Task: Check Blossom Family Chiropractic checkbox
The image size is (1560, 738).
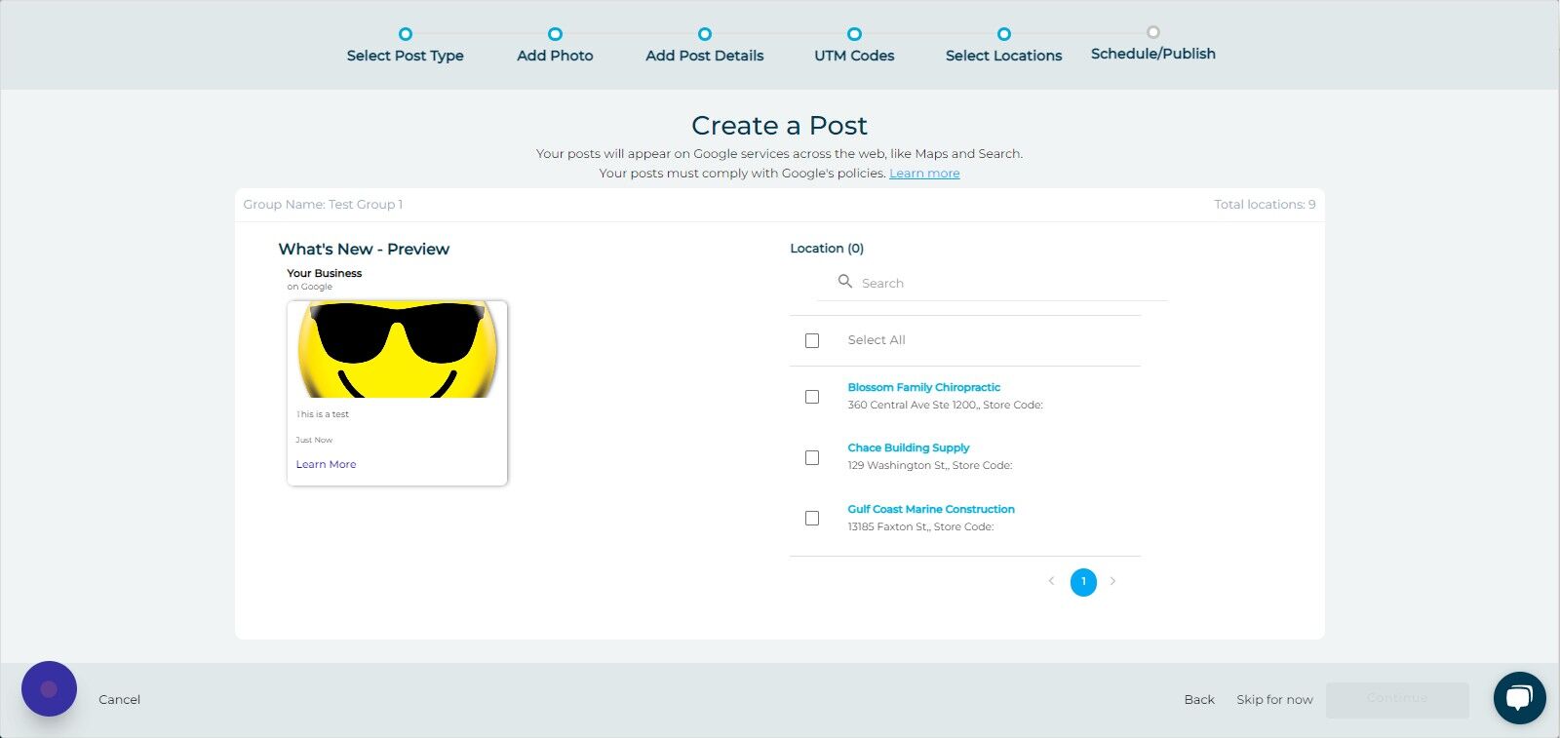Action: (812, 397)
